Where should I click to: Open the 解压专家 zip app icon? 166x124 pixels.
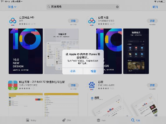(x=13, y=85)
